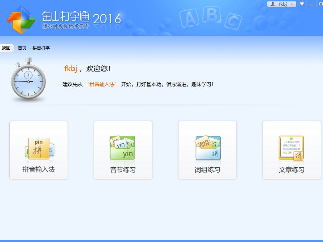323x242 pixels.
Task: Open the fkbj user account dropdown
Action: click(282, 4)
